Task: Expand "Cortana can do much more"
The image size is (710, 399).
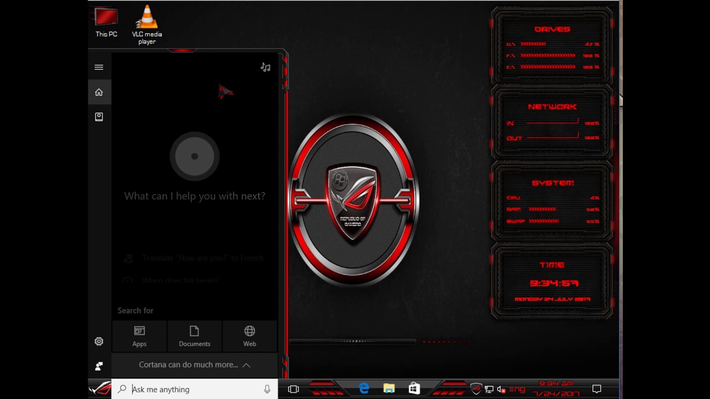Action: pos(195,365)
